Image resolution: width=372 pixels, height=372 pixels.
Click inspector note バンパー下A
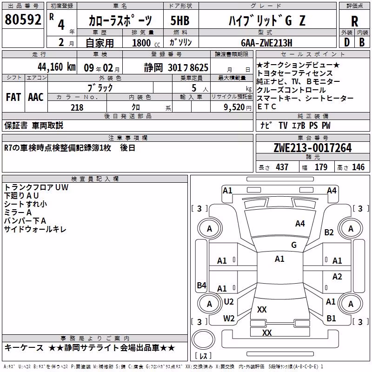[25, 220]
